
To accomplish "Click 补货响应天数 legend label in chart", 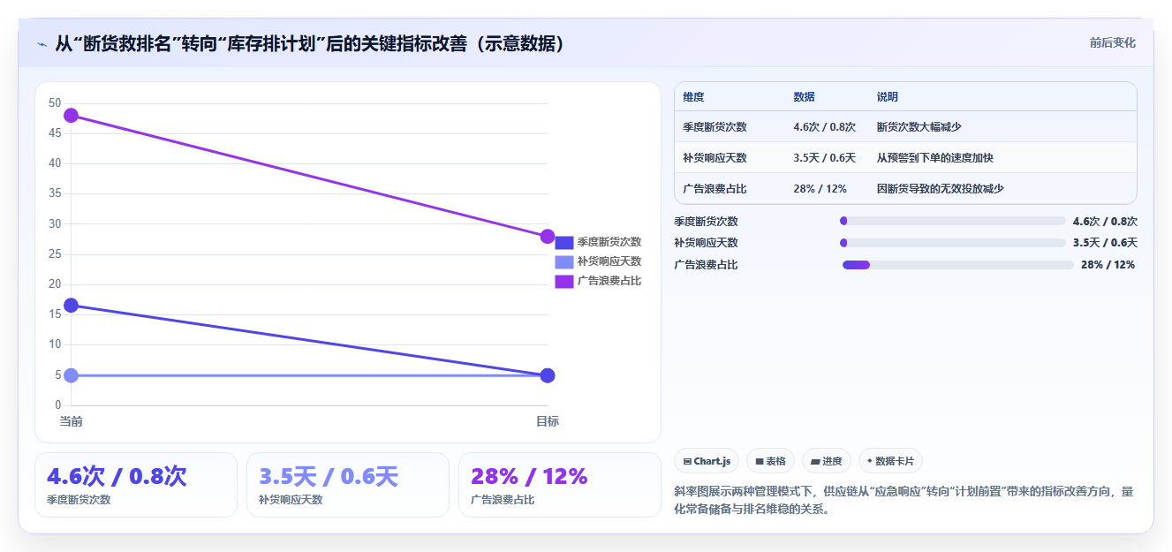I will [609, 261].
